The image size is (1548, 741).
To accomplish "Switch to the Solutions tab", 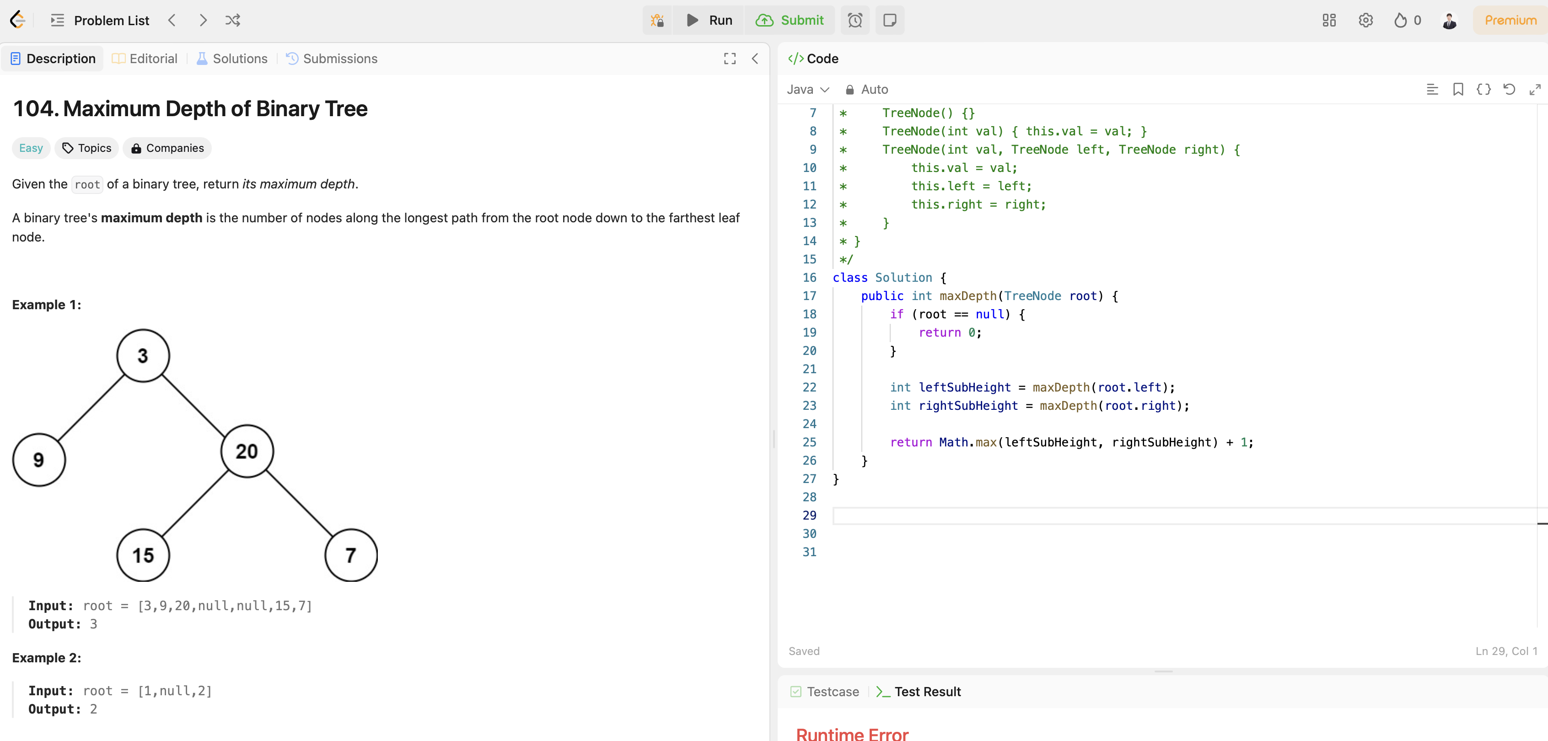I will (232, 58).
